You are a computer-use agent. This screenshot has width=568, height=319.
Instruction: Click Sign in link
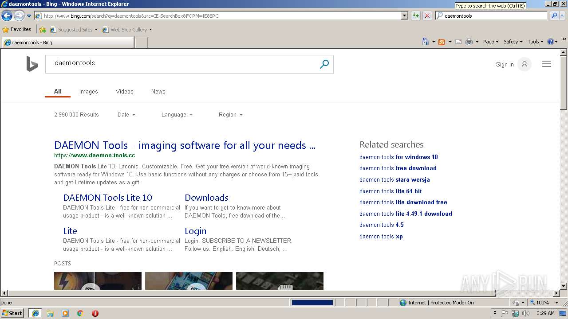pos(505,64)
